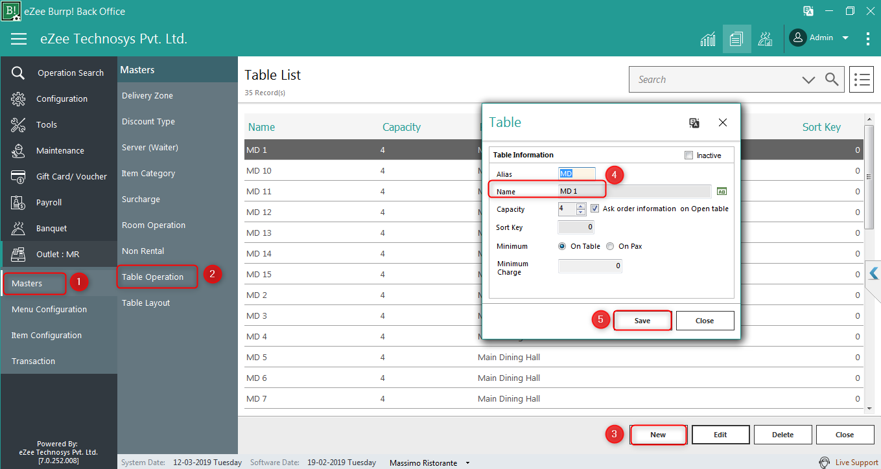Screen dimensions: 881x469
Task: Click the Tools wrench icon
Action: (18, 124)
